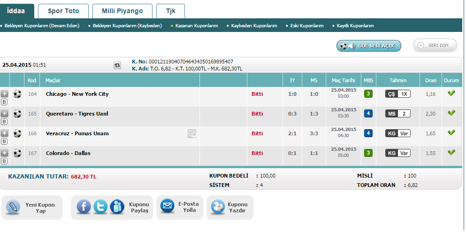Click the green checkmark for Colorado match
Image resolution: width=466 pixels, height=233 pixels.
pyautogui.click(x=451, y=152)
